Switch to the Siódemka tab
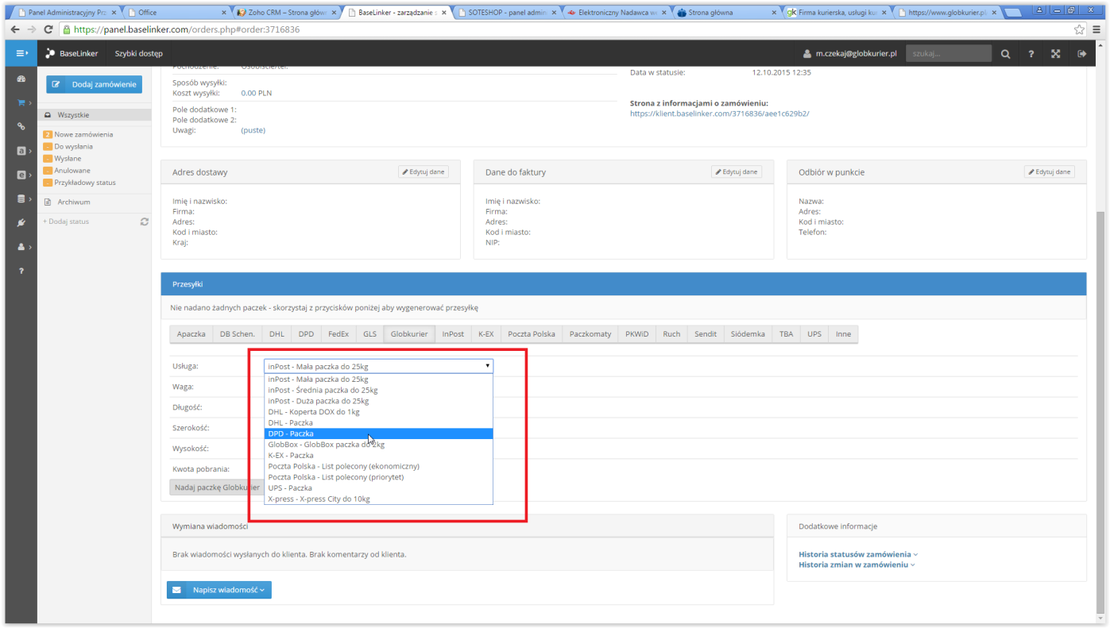1110x628 pixels. [748, 334]
